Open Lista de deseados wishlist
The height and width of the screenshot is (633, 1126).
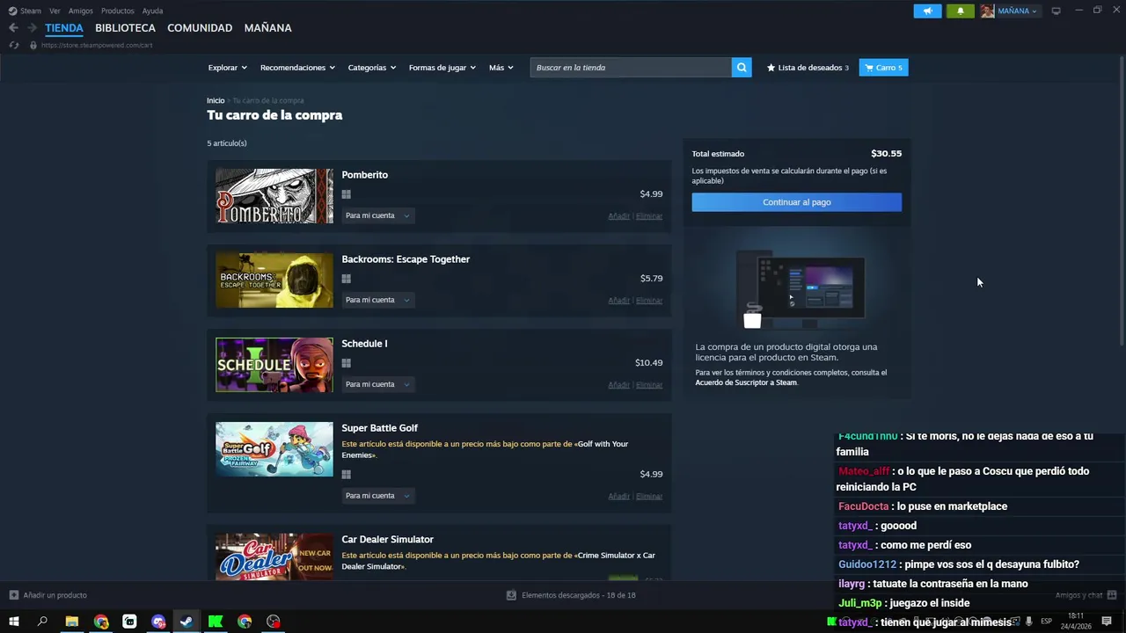tap(808, 68)
